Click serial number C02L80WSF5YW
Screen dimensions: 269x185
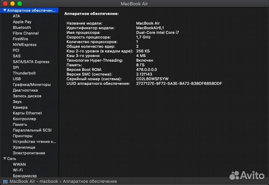pyautogui.click(x=152, y=79)
